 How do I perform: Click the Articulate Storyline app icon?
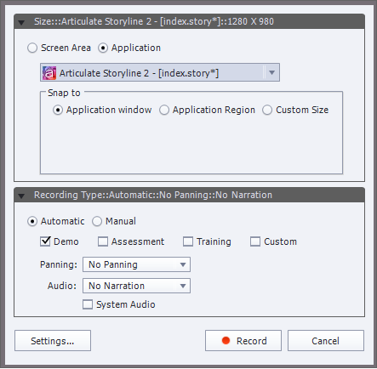[49, 73]
